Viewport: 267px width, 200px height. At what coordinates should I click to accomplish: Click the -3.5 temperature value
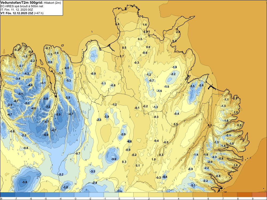point(192,86)
